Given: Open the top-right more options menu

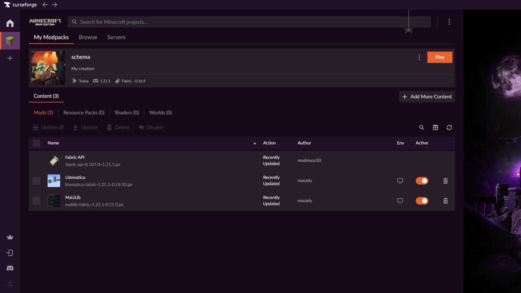Looking at the screenshot, I should 449,22.
